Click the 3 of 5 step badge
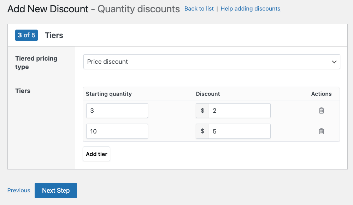 pyautogui.click(x=26, y=35)
